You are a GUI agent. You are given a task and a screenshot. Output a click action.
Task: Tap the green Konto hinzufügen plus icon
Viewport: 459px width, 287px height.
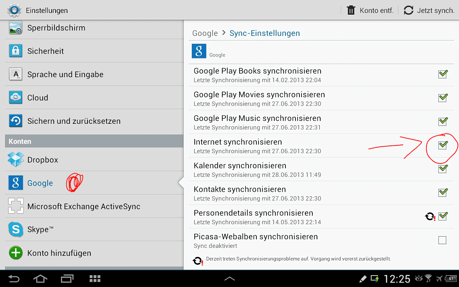point(16,253)
